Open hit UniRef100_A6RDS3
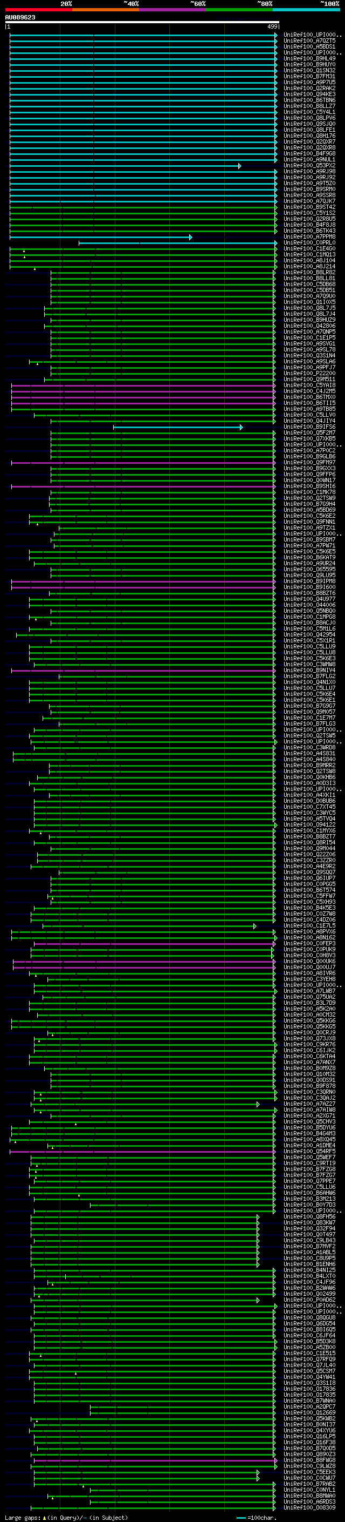The height and width of the screenshot is (1522, 345). click(x=309, y=1501)
